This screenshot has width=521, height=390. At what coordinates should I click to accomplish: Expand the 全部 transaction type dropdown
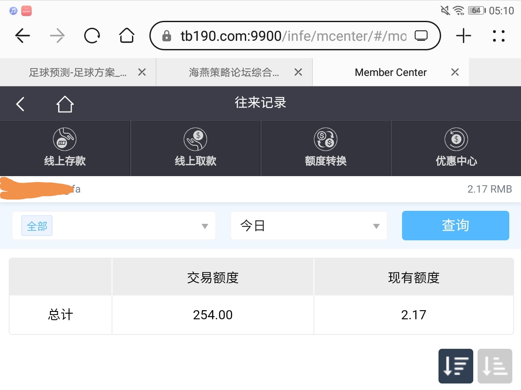[114, 226]
